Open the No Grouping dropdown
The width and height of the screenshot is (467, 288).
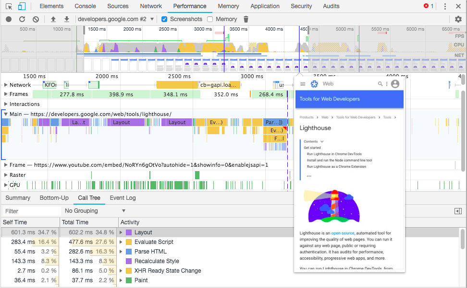95,211
